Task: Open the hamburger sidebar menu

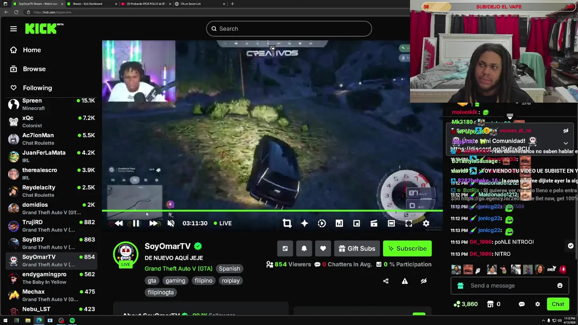Action: pos(14,29)
